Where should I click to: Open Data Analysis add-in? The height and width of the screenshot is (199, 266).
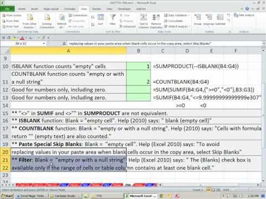pyautogui.click(x=244, y=15)
